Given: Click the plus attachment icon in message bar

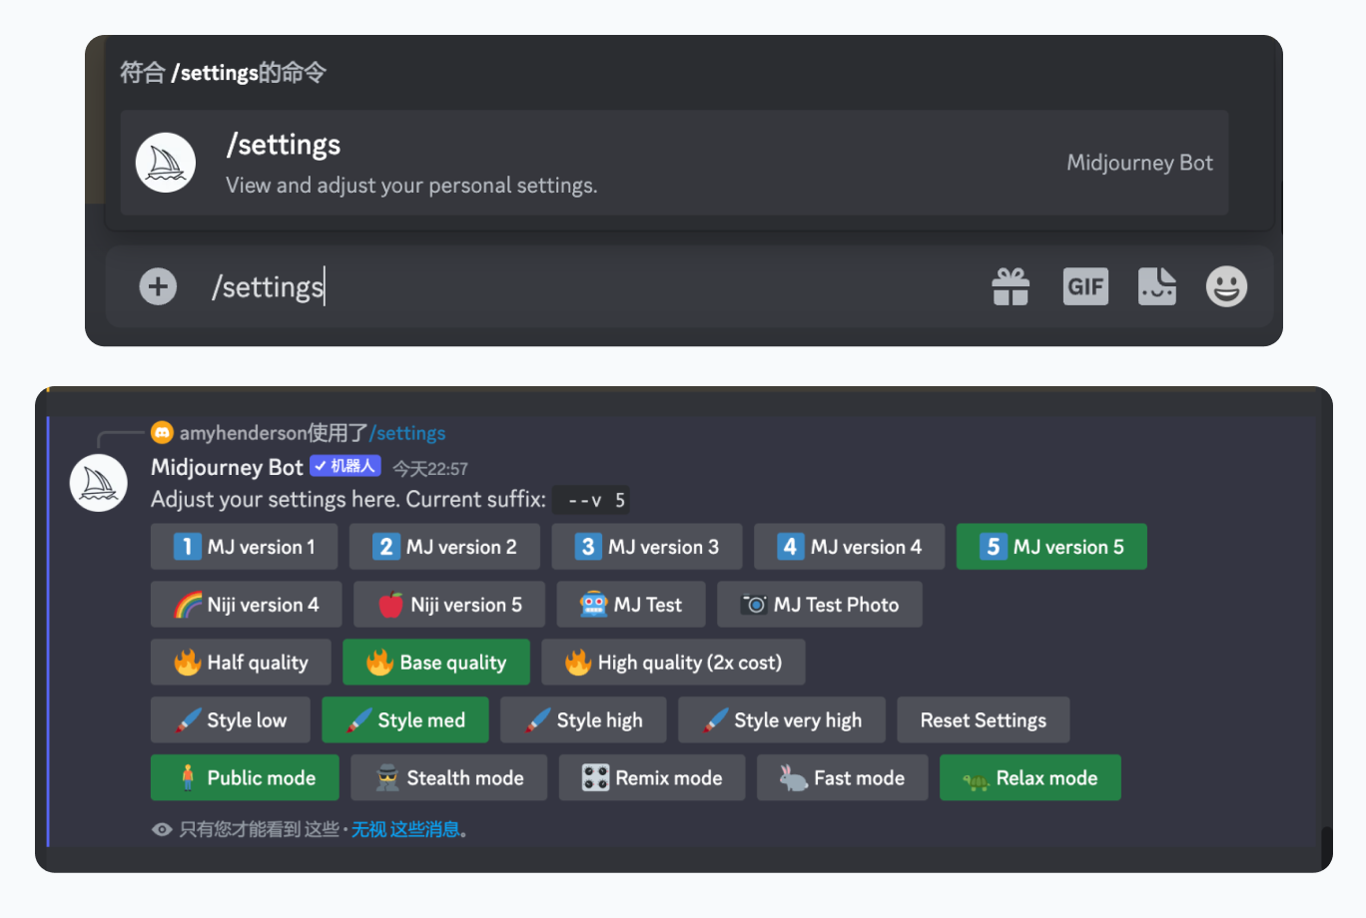Looking at the screenshot, I should click(x=158, y=286).
